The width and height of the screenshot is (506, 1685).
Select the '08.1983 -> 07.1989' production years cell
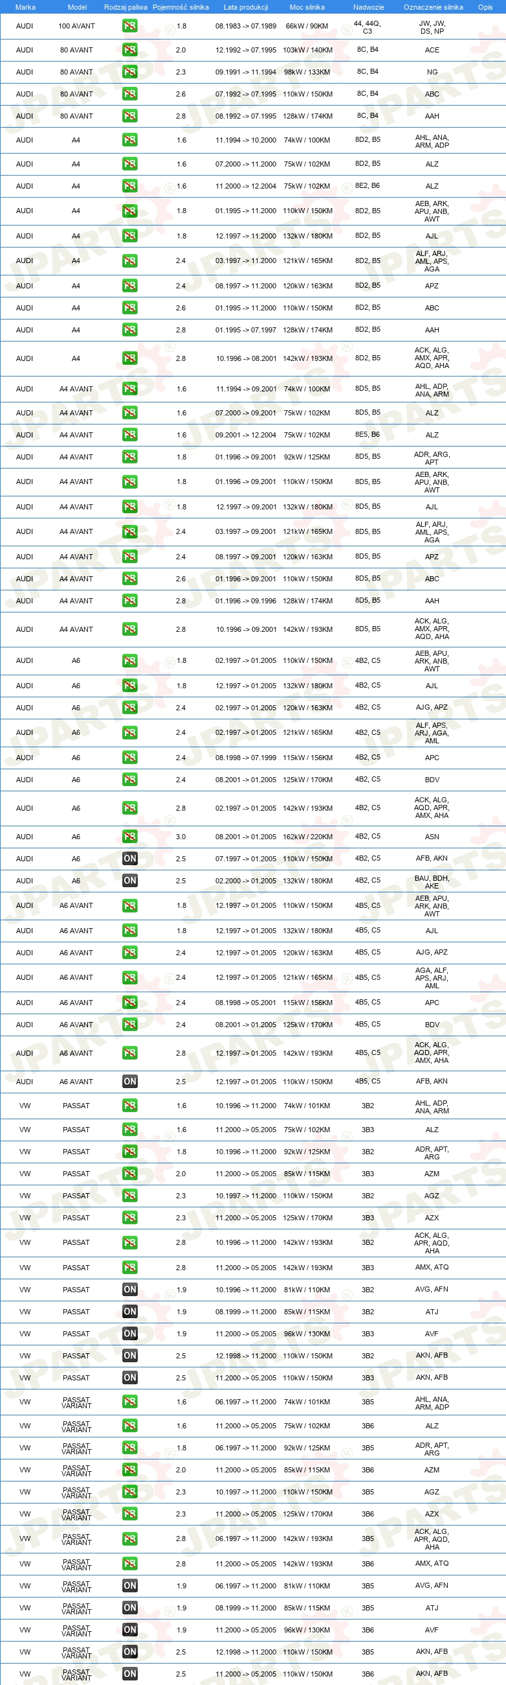[x=245, y=26]
